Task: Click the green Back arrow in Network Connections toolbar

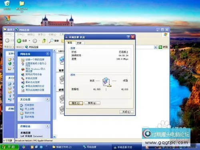Action: pos(19,41)
